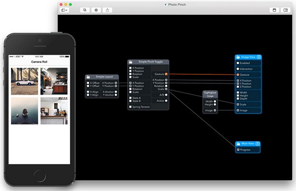The height and width of the screenshot is (191, 296).
Task: Click Sightglass Image output port
Action: point(215,110)
